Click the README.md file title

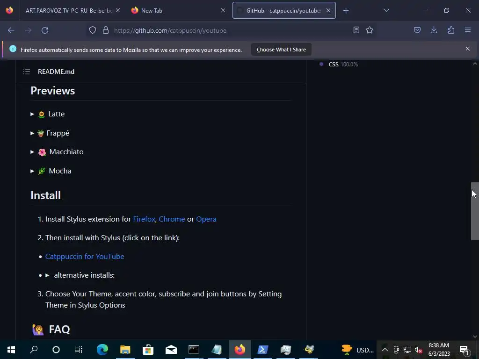(56, 72)
